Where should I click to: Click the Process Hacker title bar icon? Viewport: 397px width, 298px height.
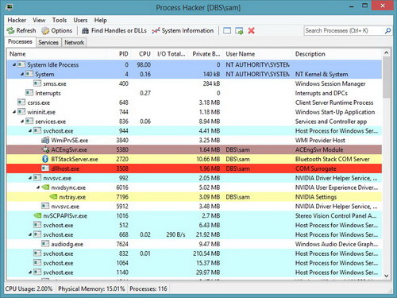click(x=10, y=7)
